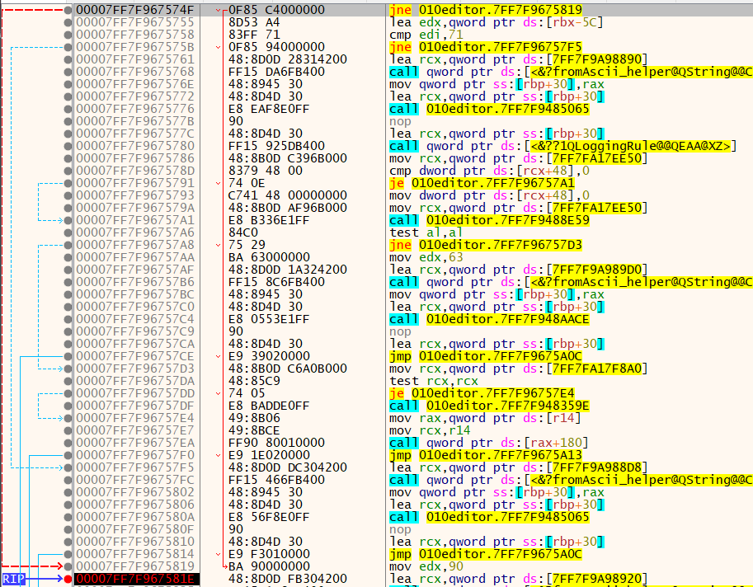Select the highlighted instruction row at 00007FF7F967581E
The height and width of the screenshot is (587, 753).
click(132, 579)
